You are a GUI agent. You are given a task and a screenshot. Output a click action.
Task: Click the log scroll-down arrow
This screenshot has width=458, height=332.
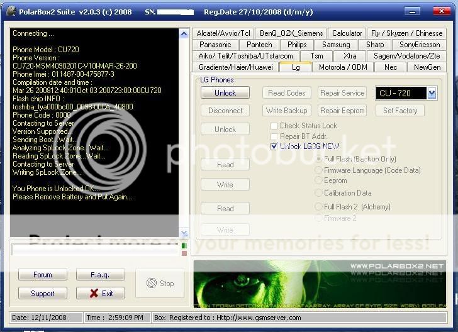coord(184,233)
